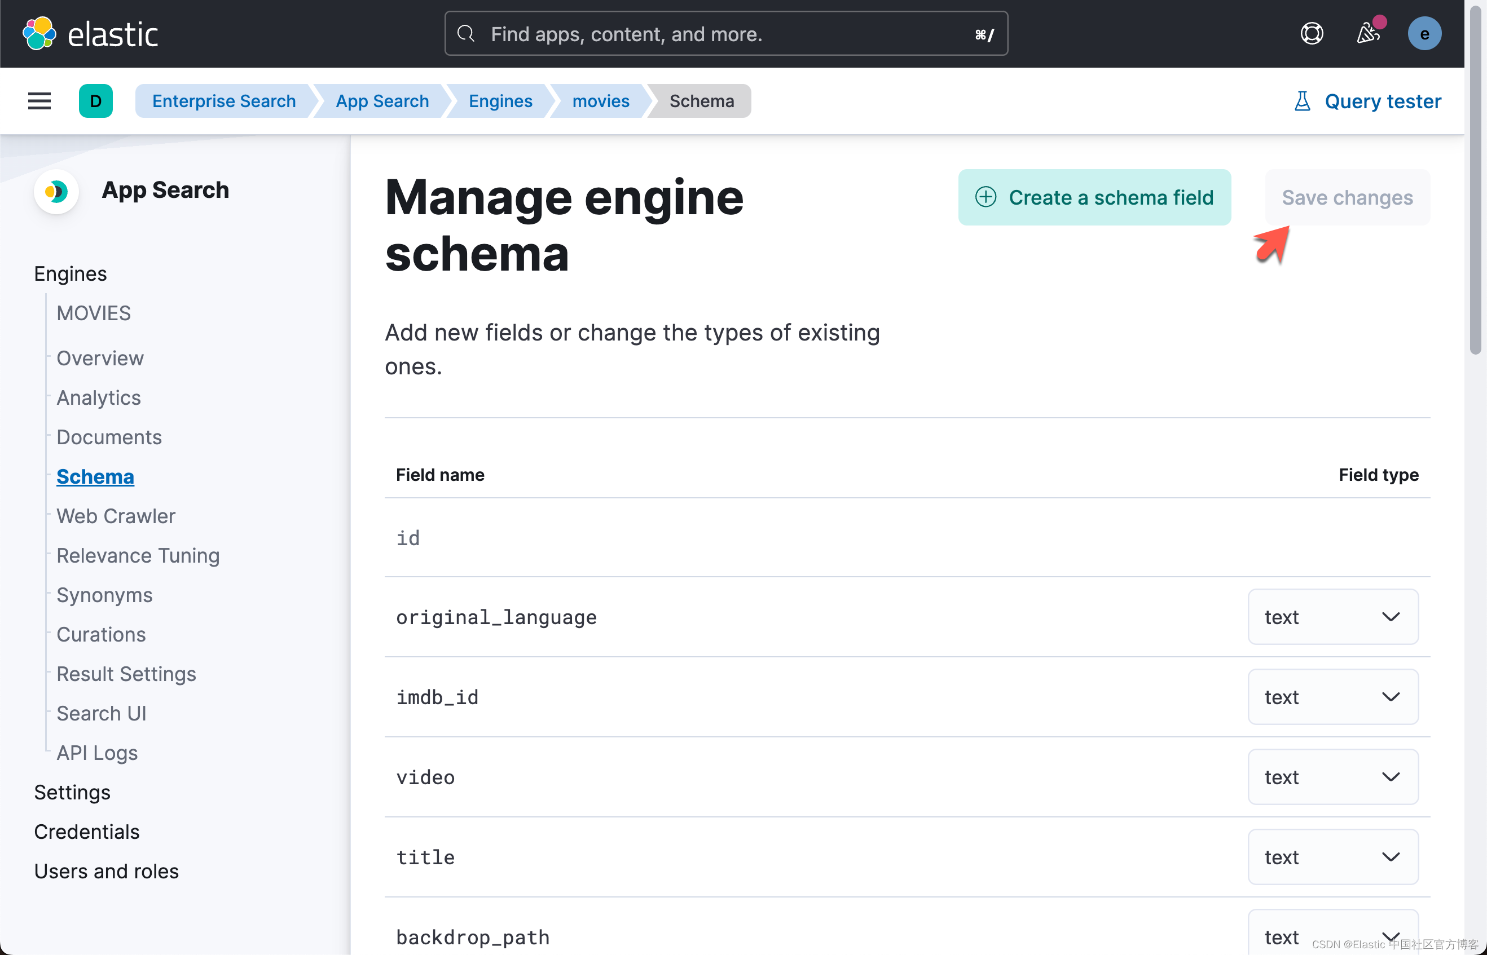Click the id field name
Screen dimensions: 1487x955
click(408, 538)
